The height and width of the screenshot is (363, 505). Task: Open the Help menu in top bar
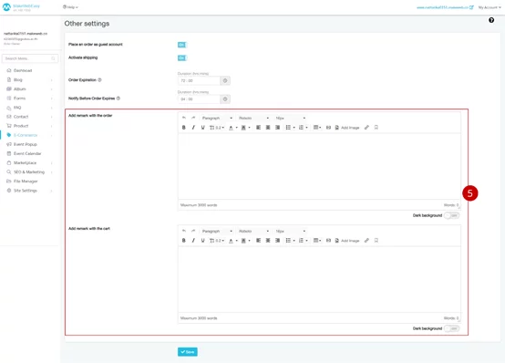[x=70, y=7]
